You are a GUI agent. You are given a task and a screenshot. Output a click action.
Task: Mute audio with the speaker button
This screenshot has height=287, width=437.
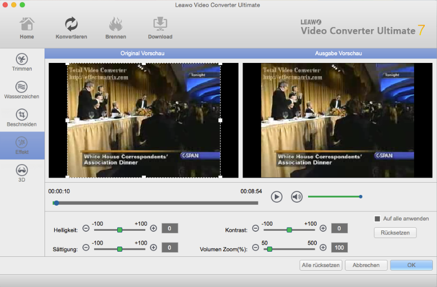tap(297, 196)
